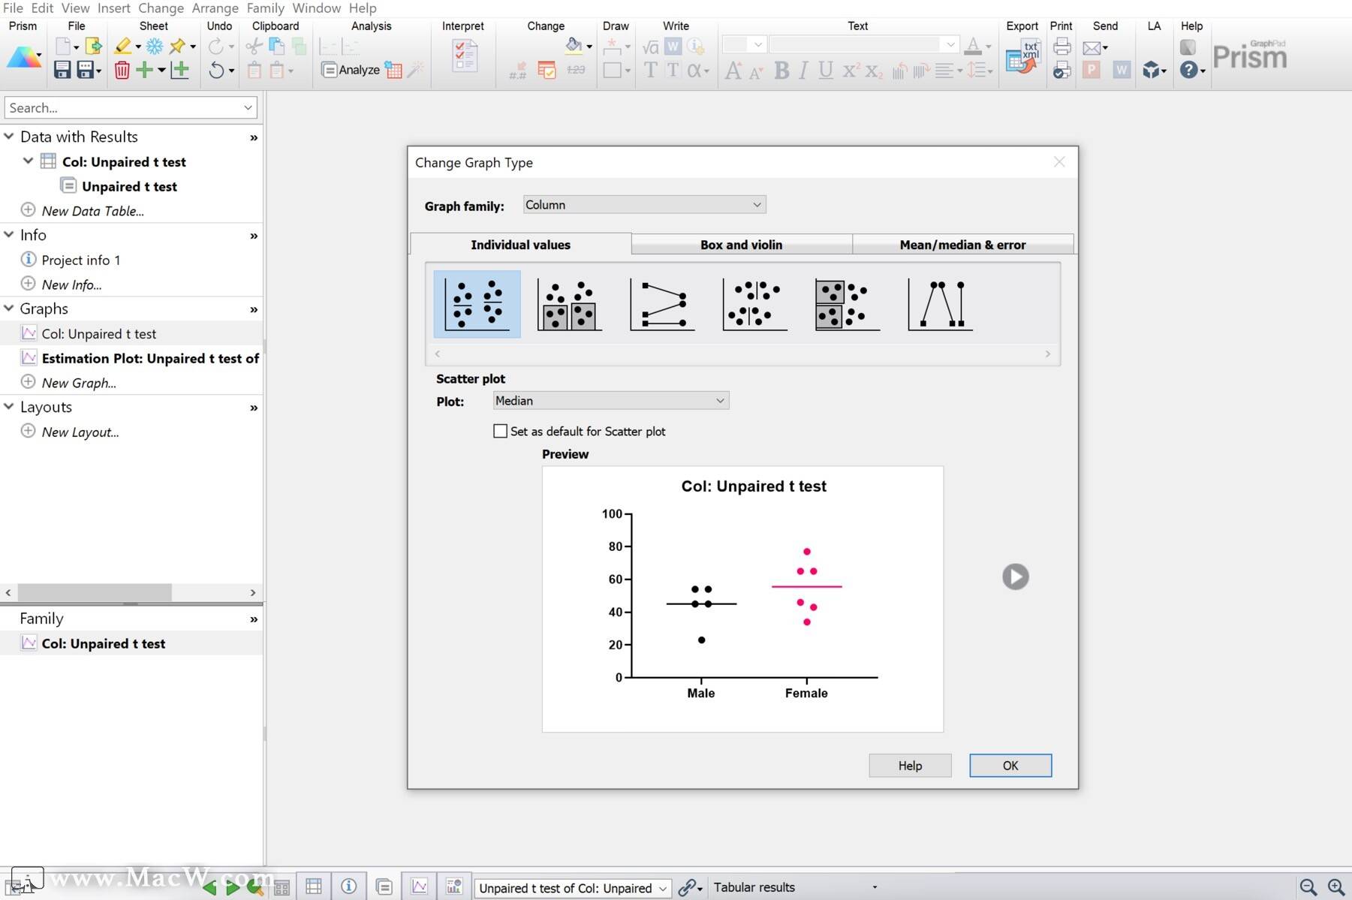Screen dimensions: 1352x900
Task: Click the info sheet icon in status bar
Action: point(348,886)
